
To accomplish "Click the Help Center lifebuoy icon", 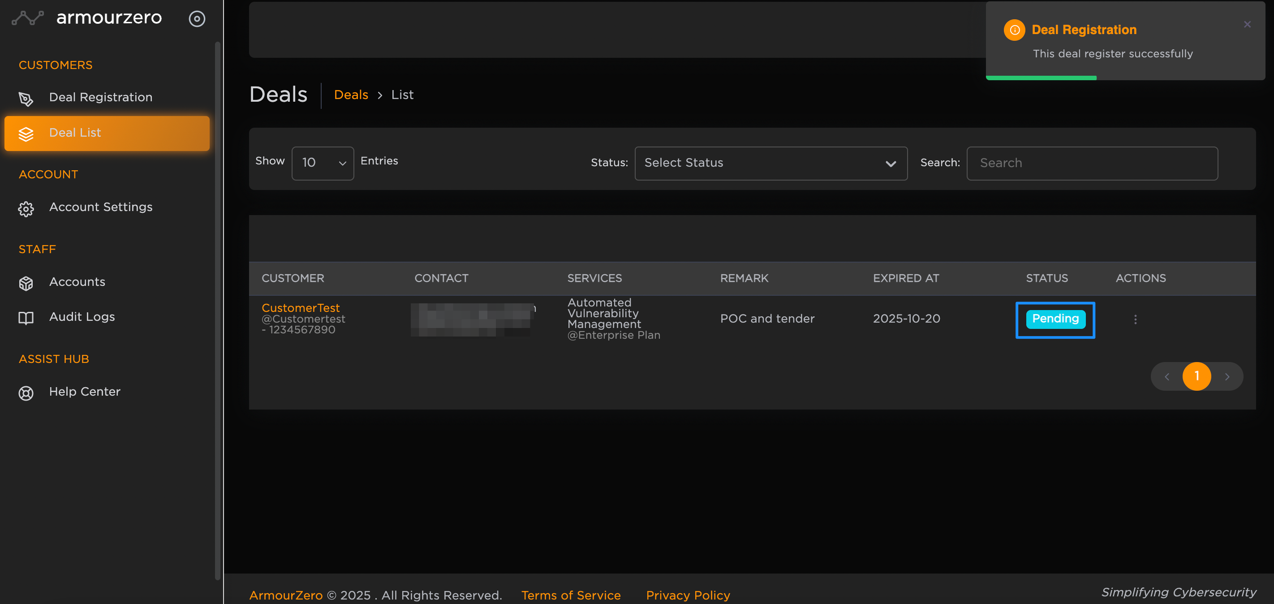I will point(26,393).
